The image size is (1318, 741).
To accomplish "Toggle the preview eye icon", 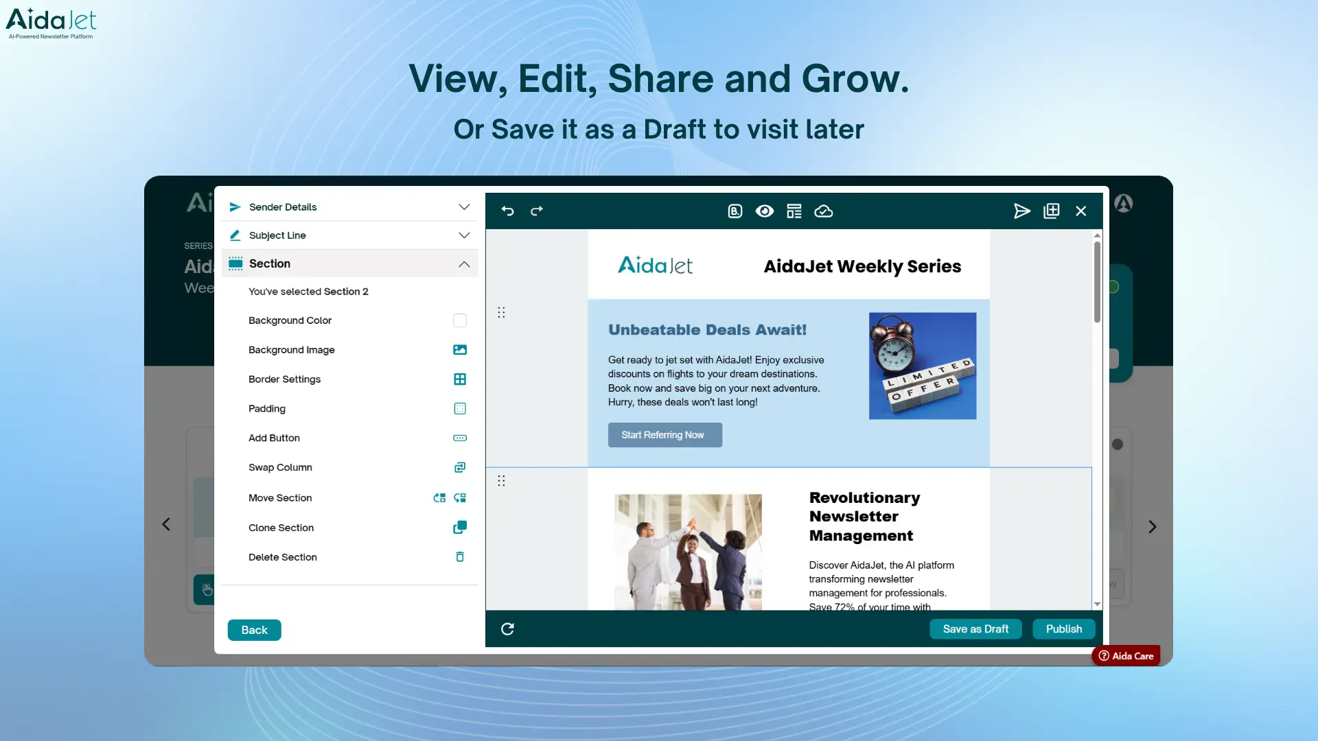I will [x=765, y=211].
